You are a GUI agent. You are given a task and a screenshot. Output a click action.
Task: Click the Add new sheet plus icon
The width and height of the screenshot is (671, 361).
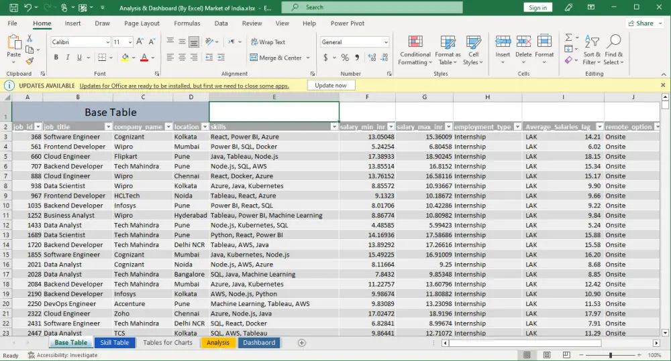pyautogui.click(x=302, y=343)
